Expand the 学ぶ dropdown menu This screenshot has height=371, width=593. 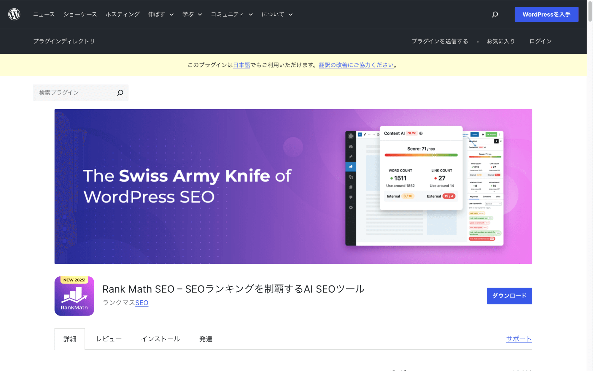point(192,14)
